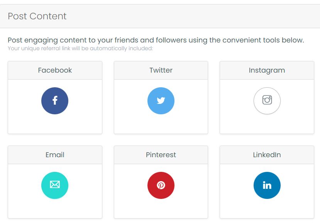320x224 pixels.
Task: Click the Pinterest card heading label
Action: [x=161, y=155]
